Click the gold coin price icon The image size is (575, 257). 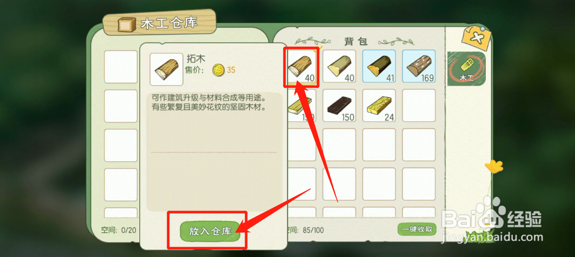click(x=218, y=70)
